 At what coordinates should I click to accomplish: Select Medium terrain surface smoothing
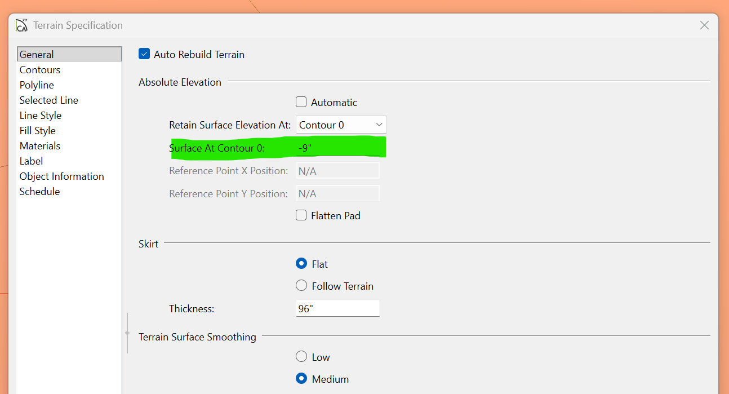coord(301,379)
